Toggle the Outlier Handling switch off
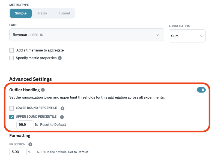The image size is (215, 159). (201, 90)
